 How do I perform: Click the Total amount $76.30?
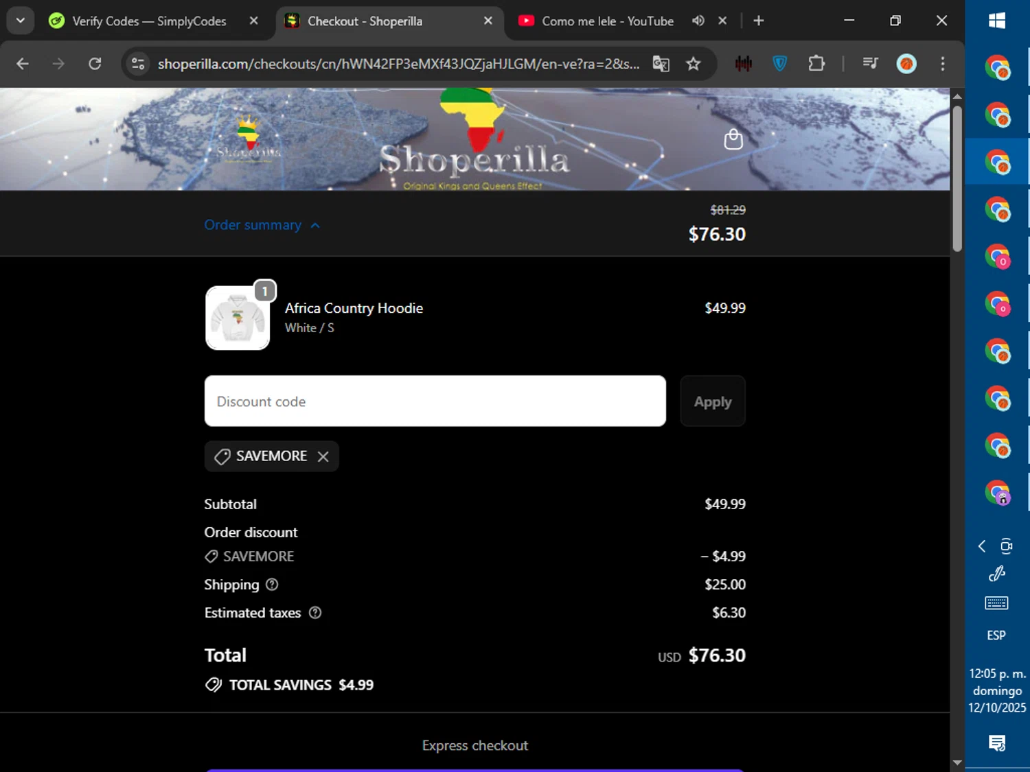click(x=717, y=655)
